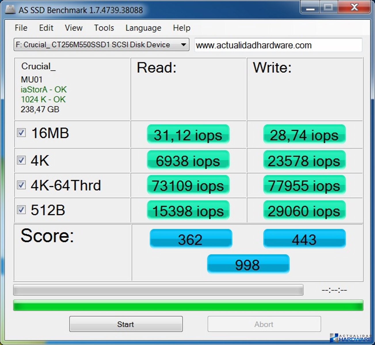Open the Help menu
375x345 pixels.
tap(182, 28)
